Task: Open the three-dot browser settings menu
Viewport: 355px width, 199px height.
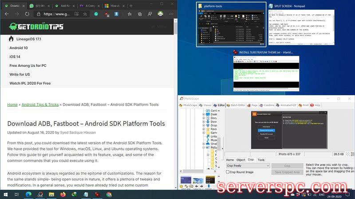Action: click(x=170, y=14)
